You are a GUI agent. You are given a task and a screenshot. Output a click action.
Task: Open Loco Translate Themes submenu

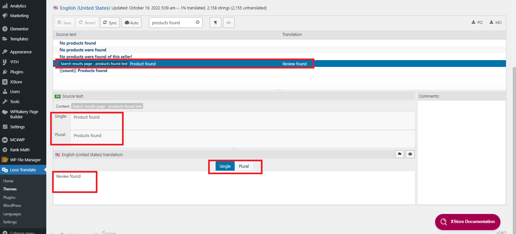pyautogui.click(x=10, y=189)
